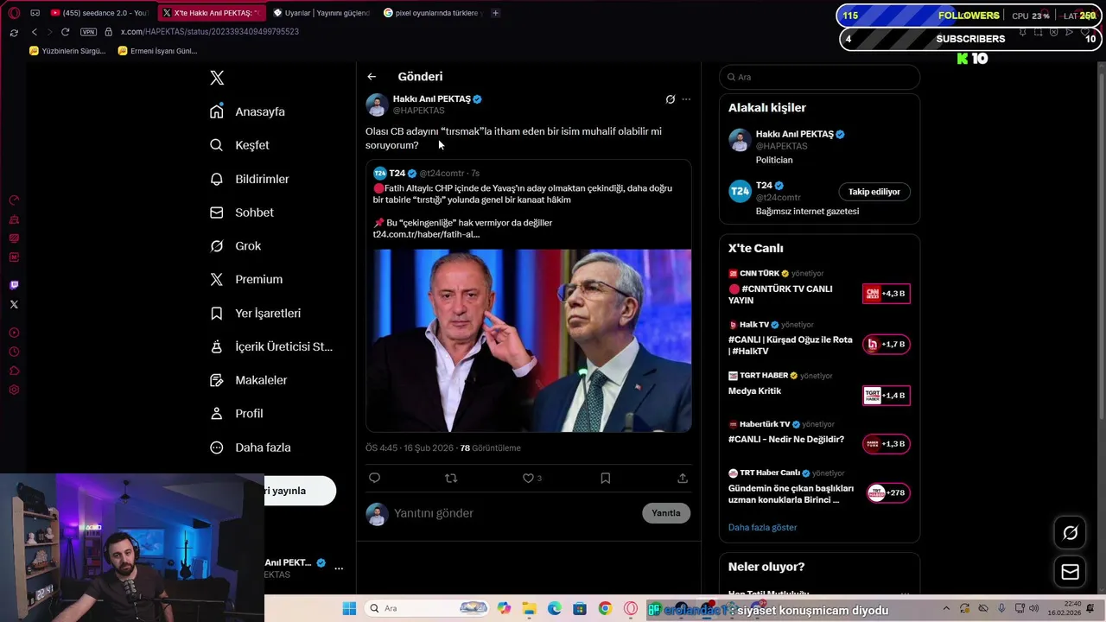
Task: Open the floating messages envelope icon
Action: click(x=1070, y=572)
